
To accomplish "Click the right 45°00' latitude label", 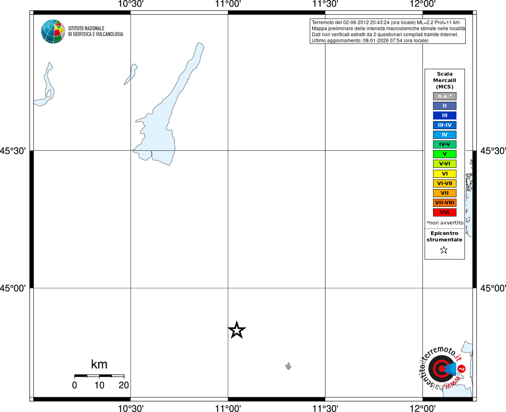I will 493,288.
